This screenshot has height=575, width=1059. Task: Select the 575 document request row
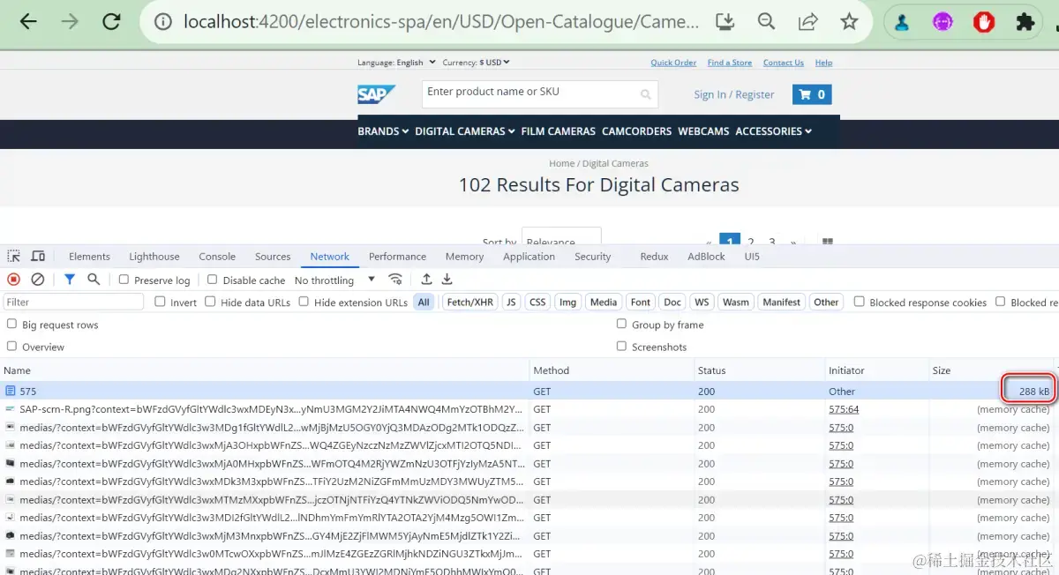(x=529, y=391)
